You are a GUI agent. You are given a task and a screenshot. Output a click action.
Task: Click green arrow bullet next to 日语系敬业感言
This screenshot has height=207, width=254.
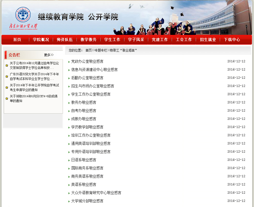[x=69, y=160]
